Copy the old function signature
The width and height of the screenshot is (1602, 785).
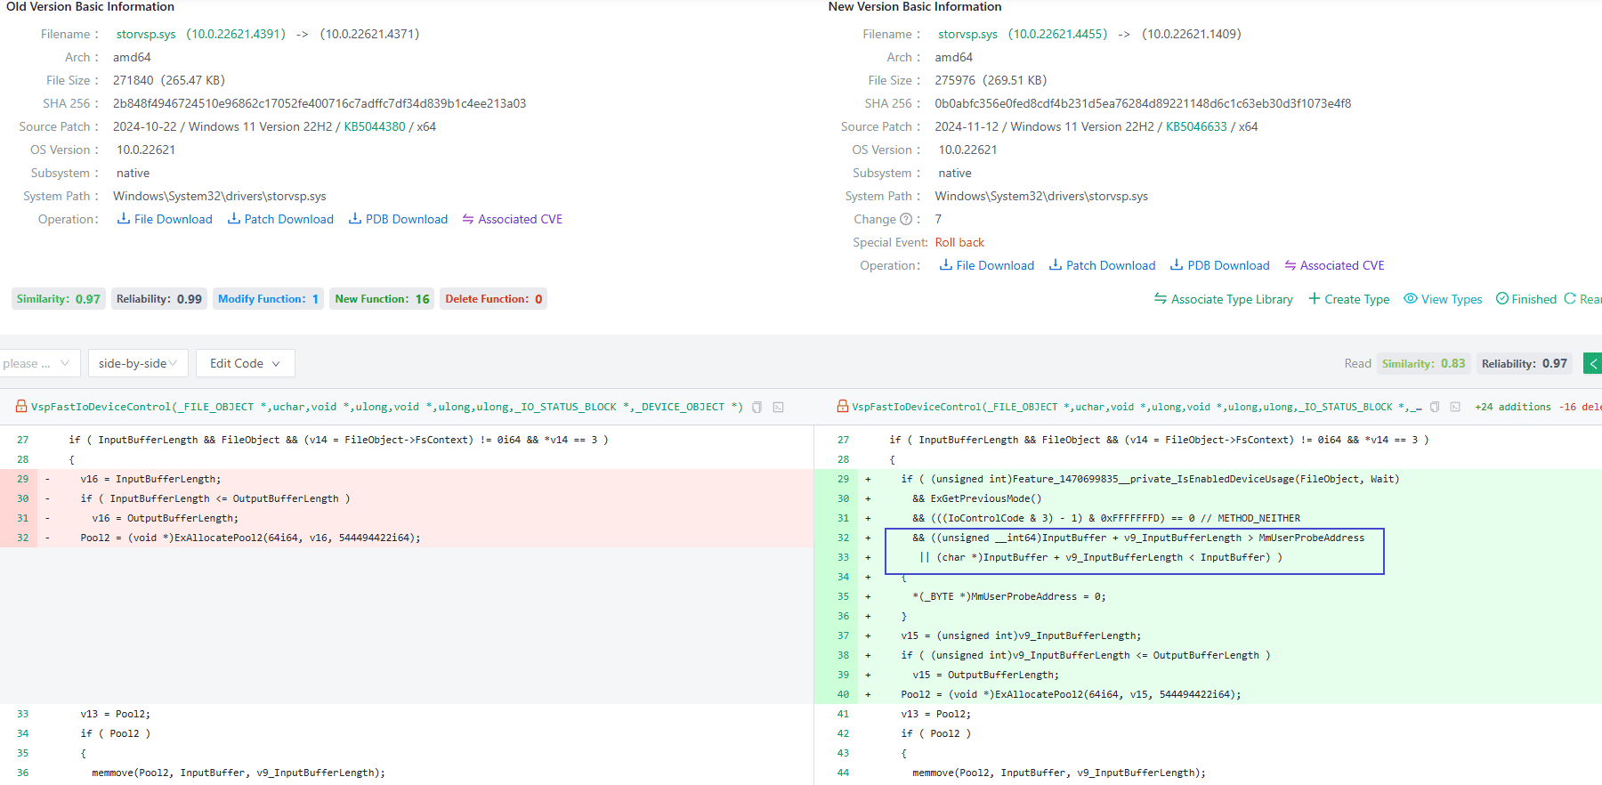(x=756, y=408)
